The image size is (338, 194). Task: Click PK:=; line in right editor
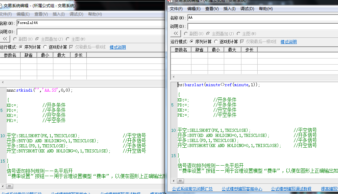pyautogui.click(x=183, y=115)
